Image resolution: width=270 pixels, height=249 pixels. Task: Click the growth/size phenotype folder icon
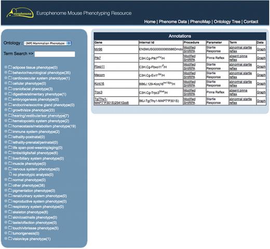(x=10, y=110)
